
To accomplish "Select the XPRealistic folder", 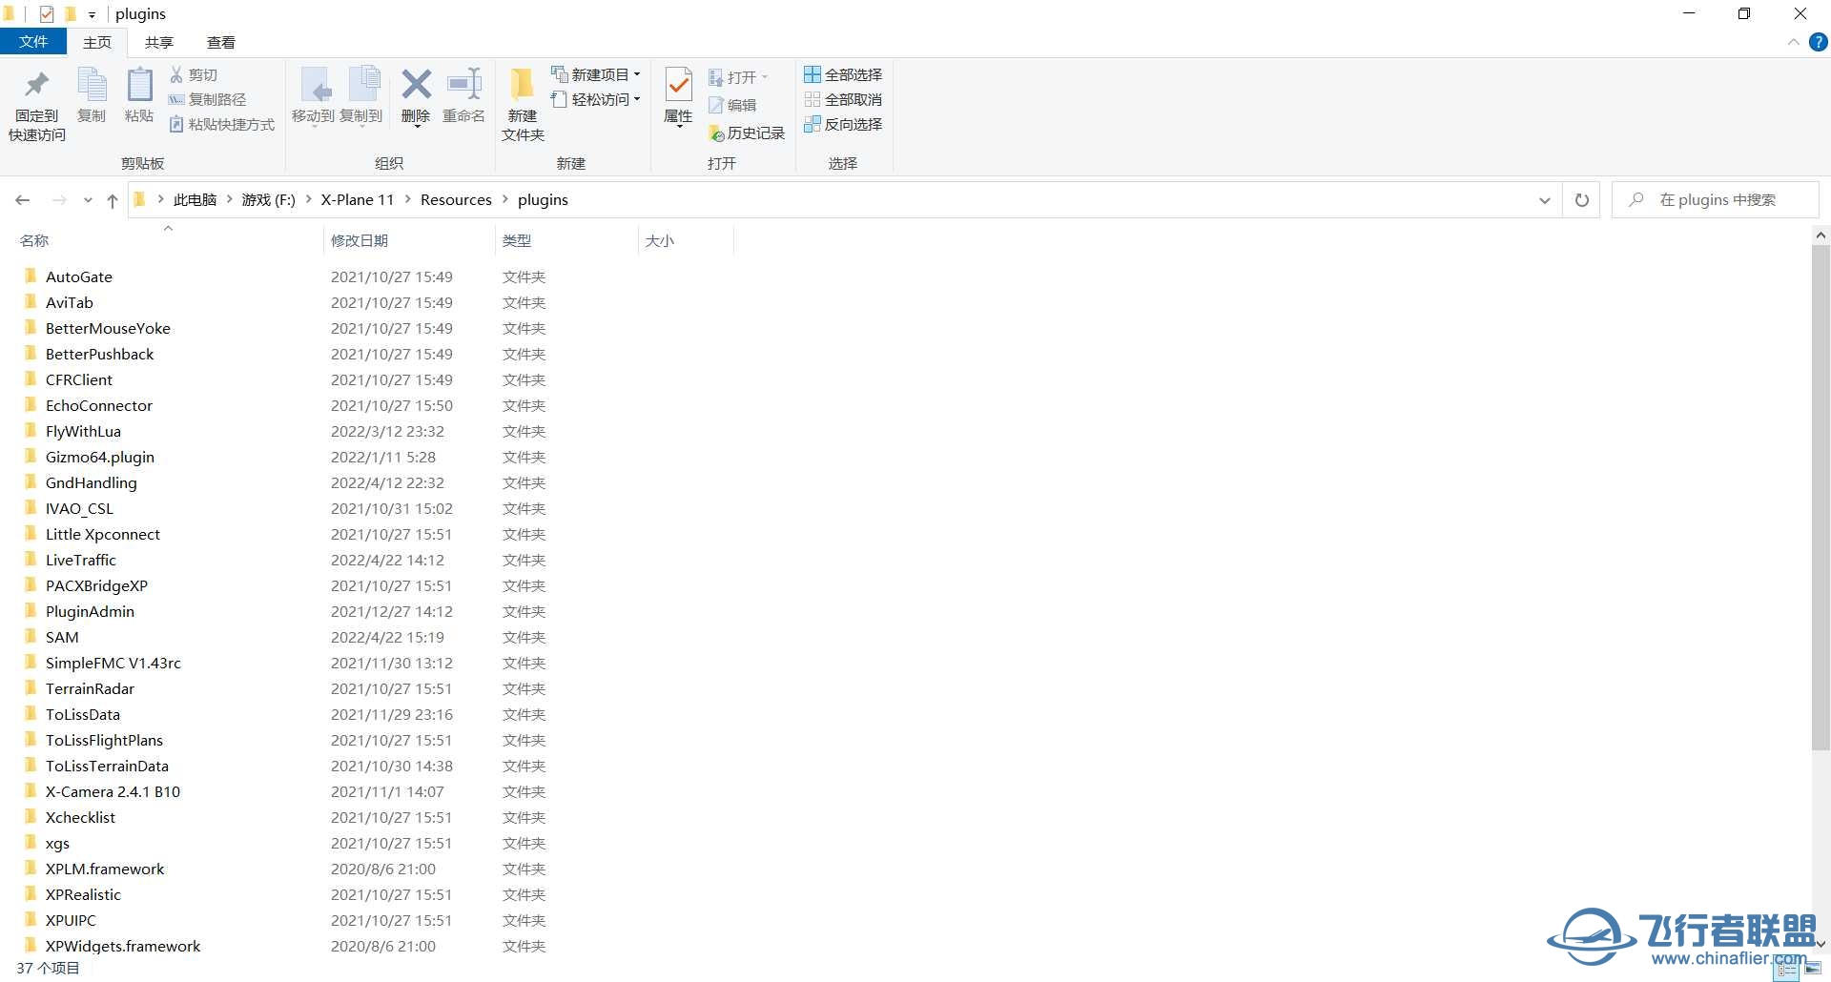I will [x=83, y=894].
